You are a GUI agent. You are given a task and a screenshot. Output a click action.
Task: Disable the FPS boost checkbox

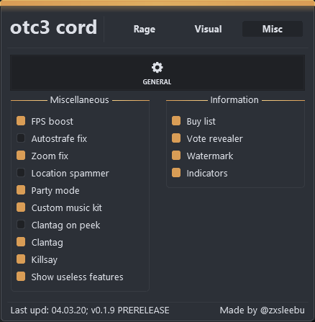point(21,121)
